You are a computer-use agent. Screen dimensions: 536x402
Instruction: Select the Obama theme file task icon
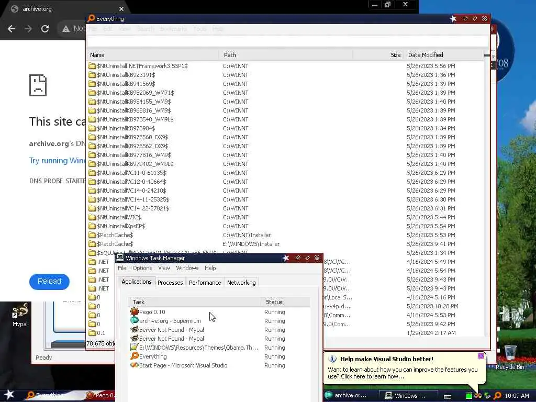(135, 348)
